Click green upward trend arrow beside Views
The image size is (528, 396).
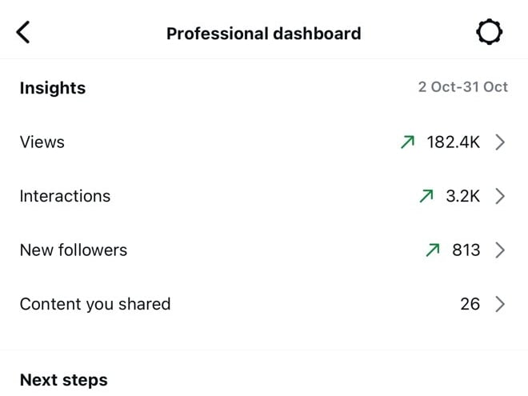[x=407, y=142]
